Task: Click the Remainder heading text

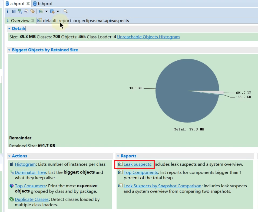Action: click(x=20, y=138)
